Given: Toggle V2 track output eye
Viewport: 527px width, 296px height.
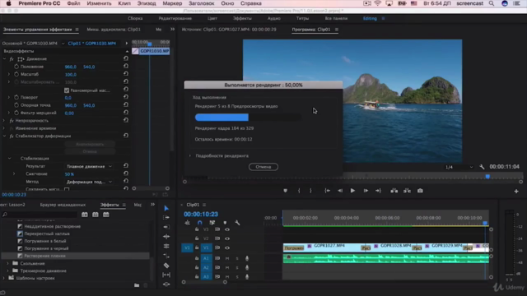Looking at the screenshot, I should (227, 238).
